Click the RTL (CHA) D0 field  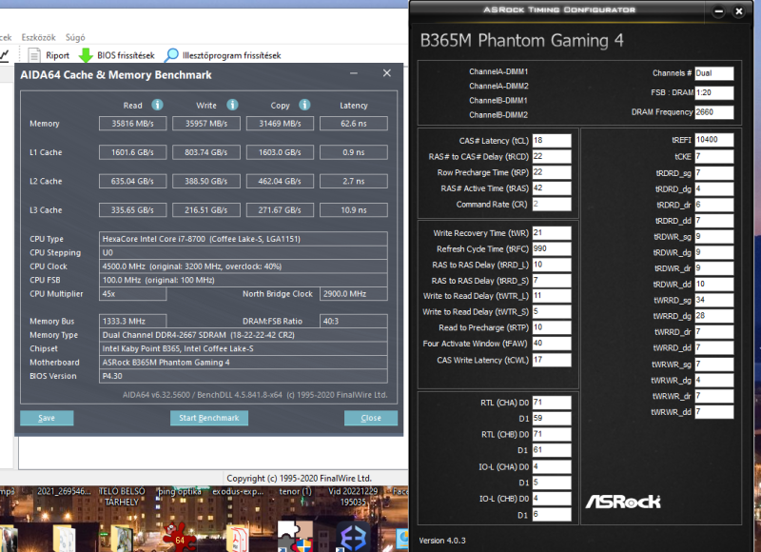coord(552,403)
